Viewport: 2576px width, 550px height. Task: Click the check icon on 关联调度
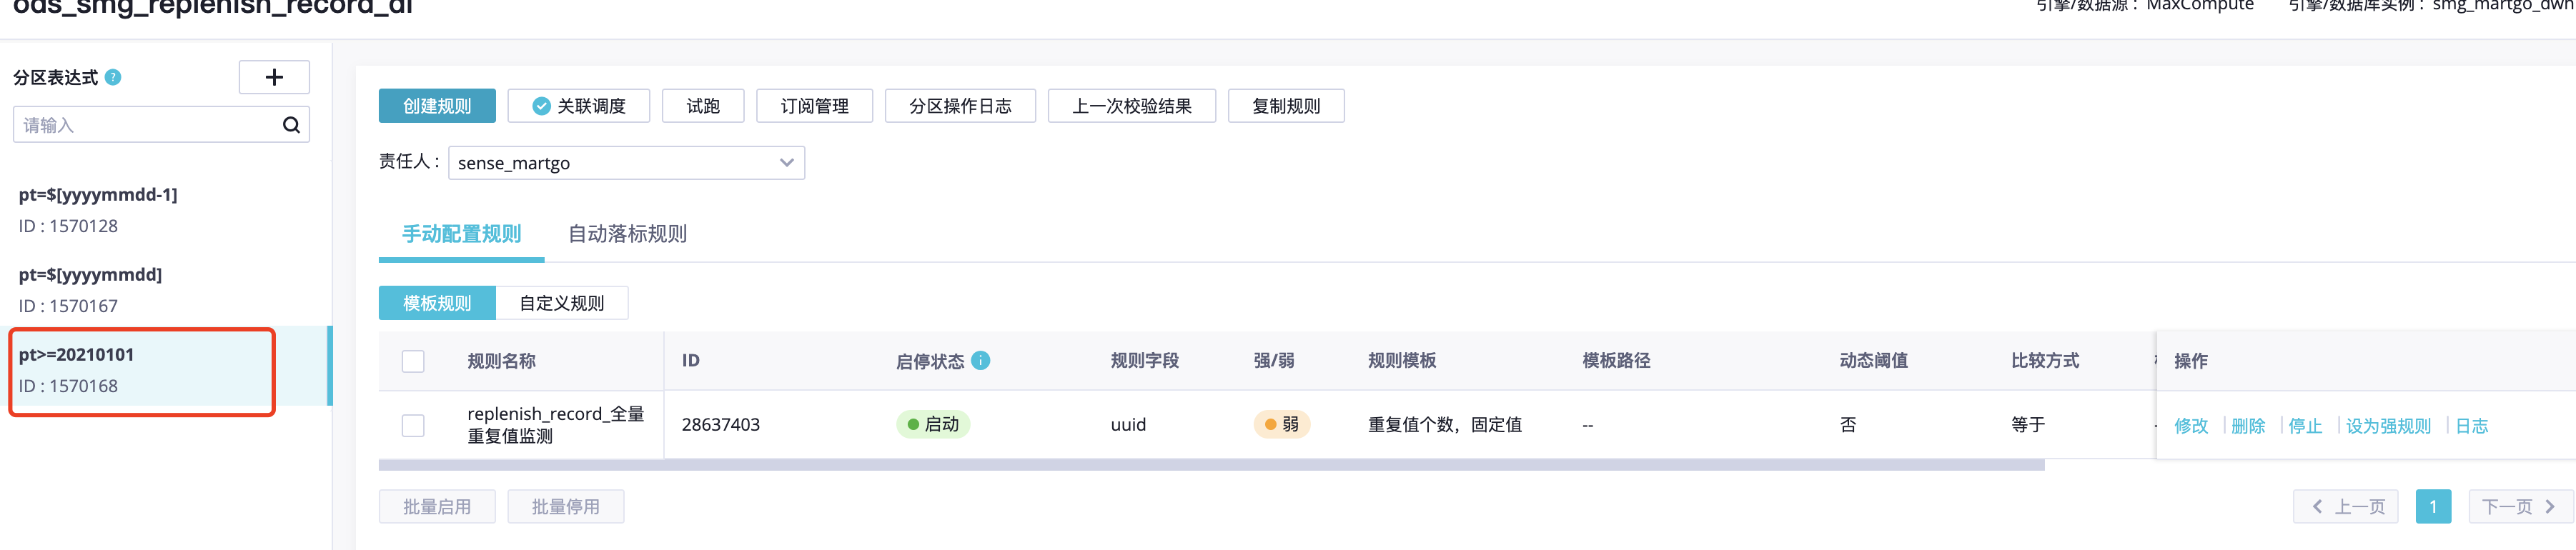(x=541, y=106)
